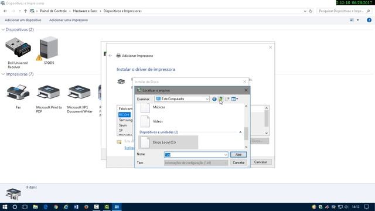Viewport: 375px width, 211px height.
Task: Click the file list scroll up arrow
Action: click(246, 106)
